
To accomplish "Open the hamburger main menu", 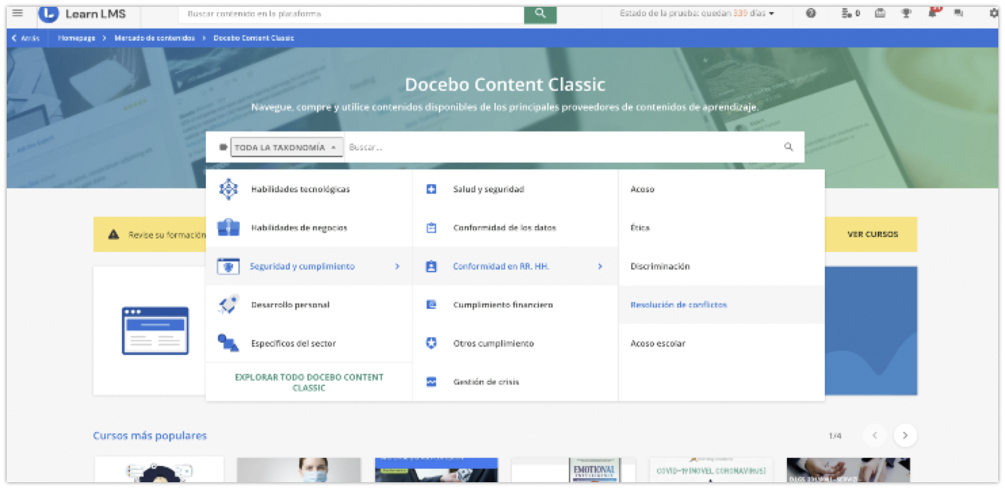I will point(18,14).
